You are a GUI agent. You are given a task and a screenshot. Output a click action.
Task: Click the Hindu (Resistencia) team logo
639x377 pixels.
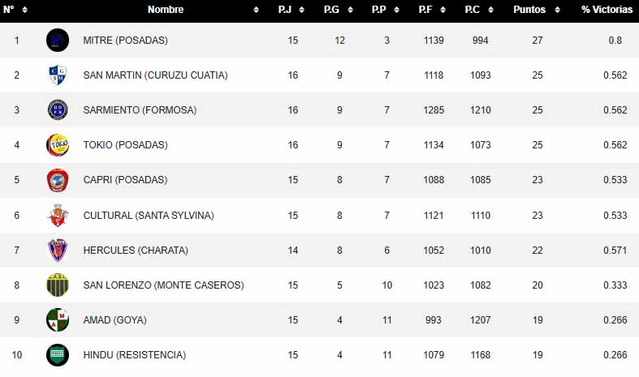click(58, 354)
